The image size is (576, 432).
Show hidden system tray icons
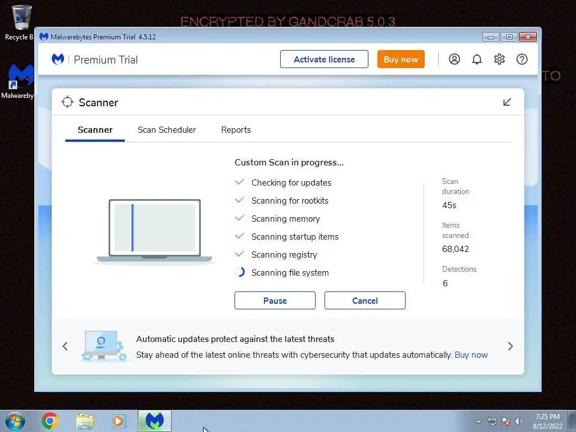click(x=478, y=421)
